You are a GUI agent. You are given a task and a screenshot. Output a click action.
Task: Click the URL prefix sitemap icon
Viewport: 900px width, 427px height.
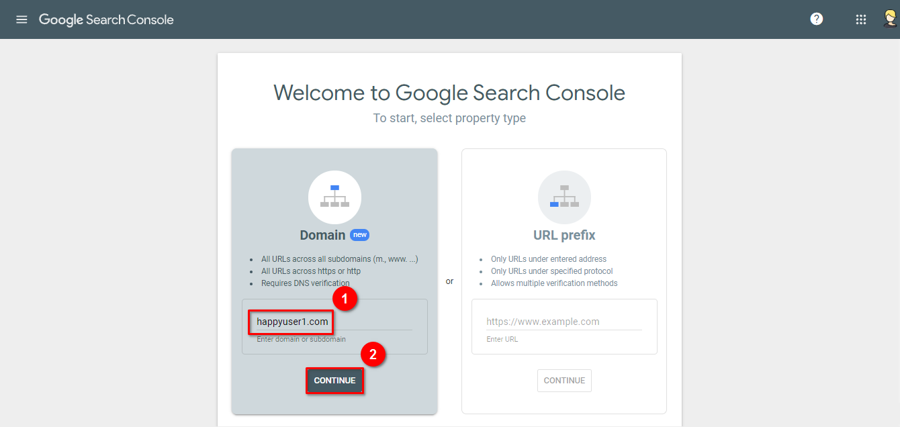pyautogui.click(x=564, y=197)
